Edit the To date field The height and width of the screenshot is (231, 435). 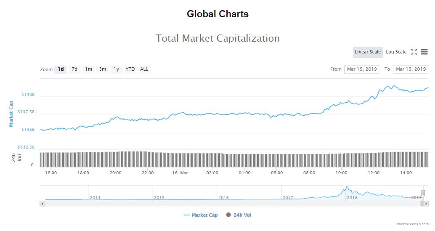[x=411, y=69]
